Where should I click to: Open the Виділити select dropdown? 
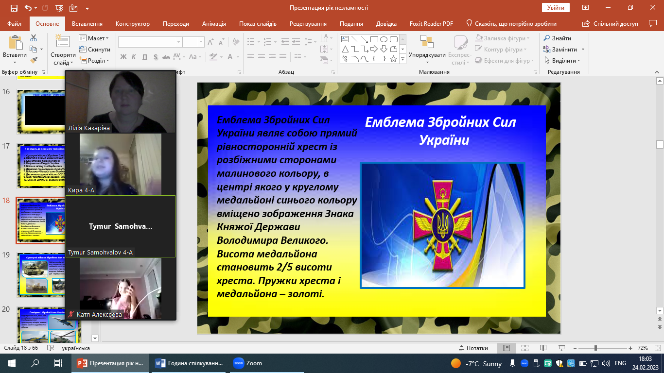(561, 61)
